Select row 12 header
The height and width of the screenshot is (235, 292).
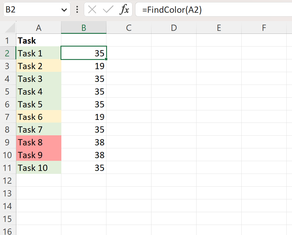[x=8, y=180]
